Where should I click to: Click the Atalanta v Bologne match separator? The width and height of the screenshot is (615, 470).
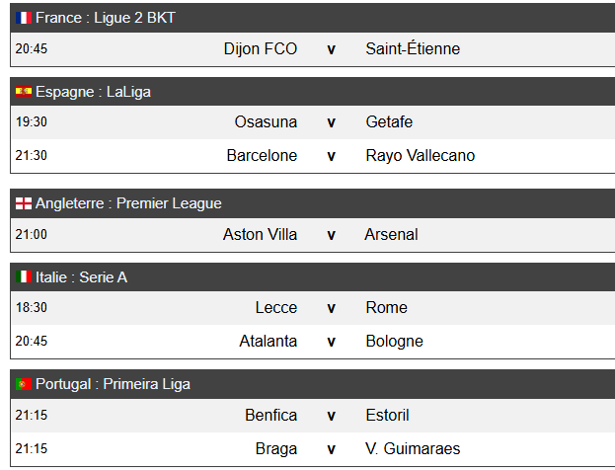coord(331,342)
